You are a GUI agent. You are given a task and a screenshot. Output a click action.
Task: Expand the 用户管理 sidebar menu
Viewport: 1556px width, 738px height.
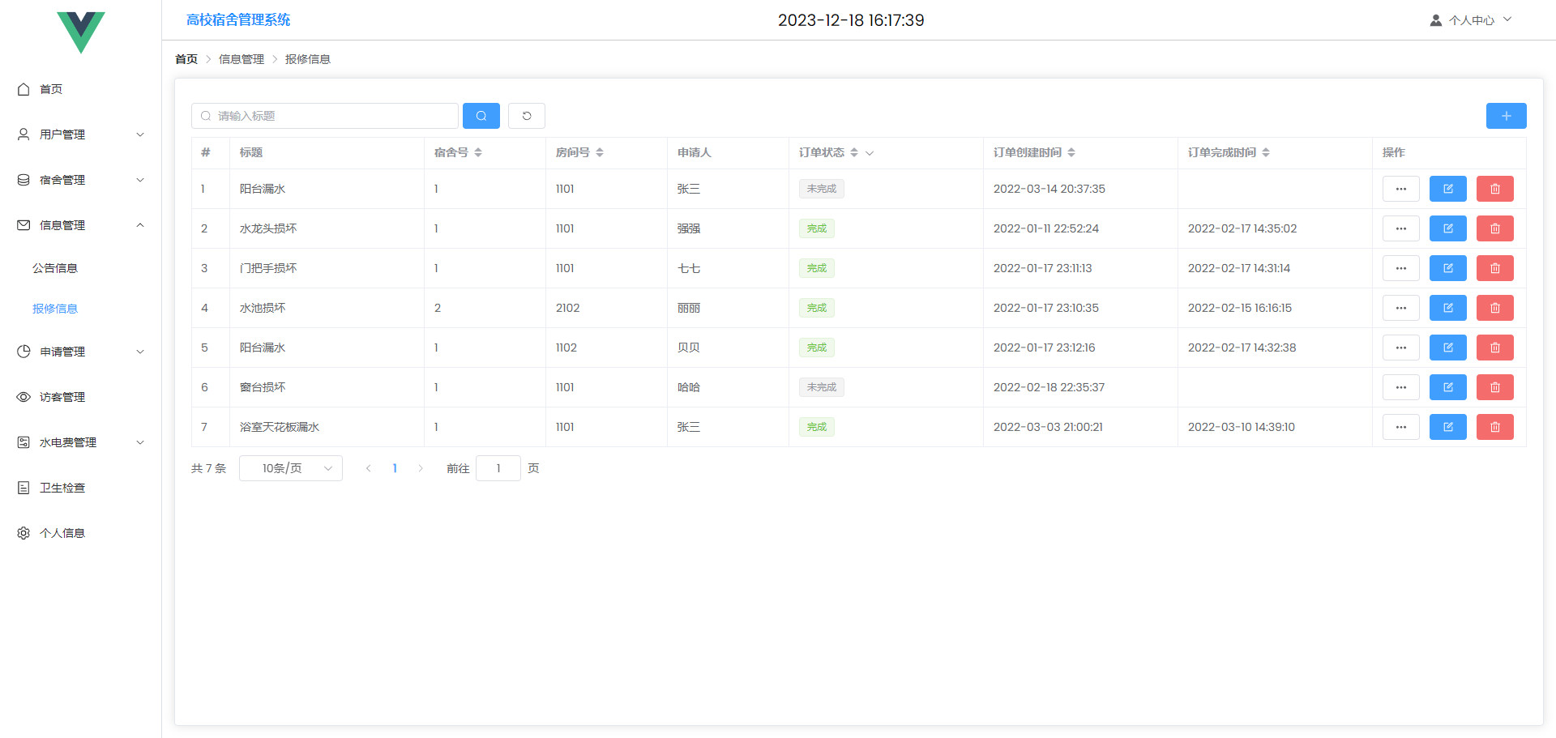click(x=81, y=134)
